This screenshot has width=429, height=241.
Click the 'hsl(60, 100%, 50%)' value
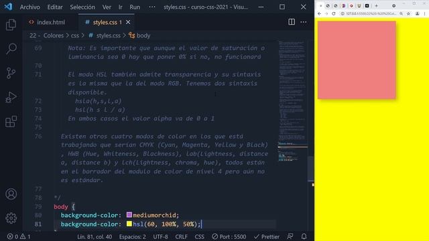[165, 224]
